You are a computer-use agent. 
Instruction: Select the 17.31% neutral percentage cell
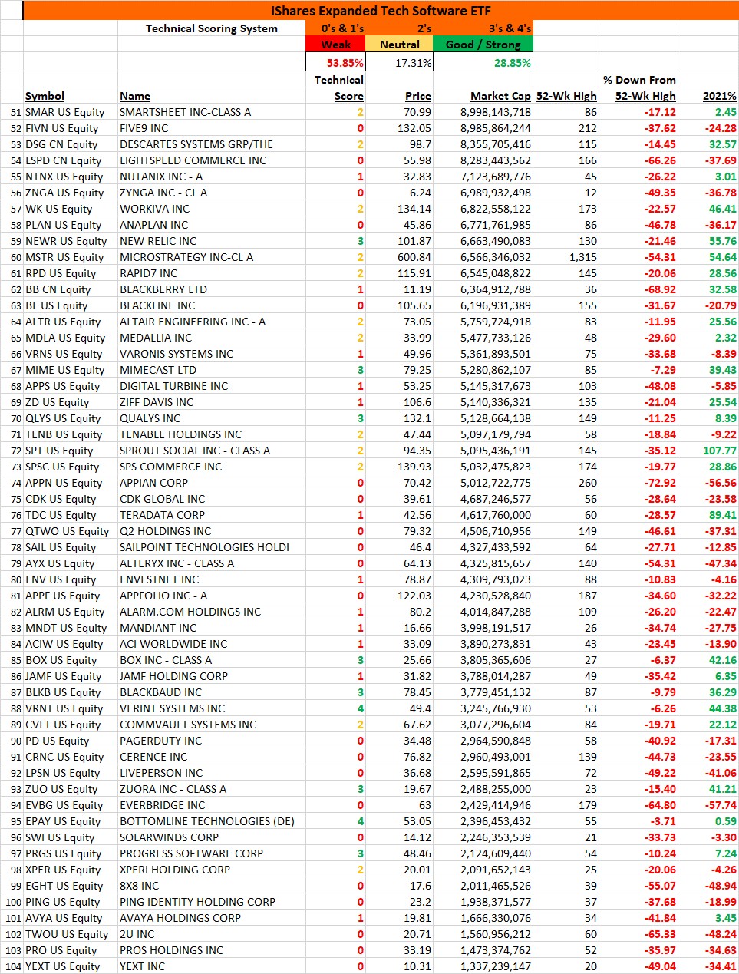pos(400,63)
